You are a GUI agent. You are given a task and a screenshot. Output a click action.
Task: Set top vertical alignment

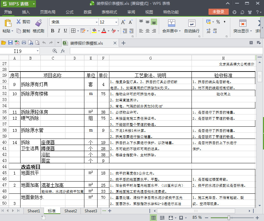[x=141, y=22]
